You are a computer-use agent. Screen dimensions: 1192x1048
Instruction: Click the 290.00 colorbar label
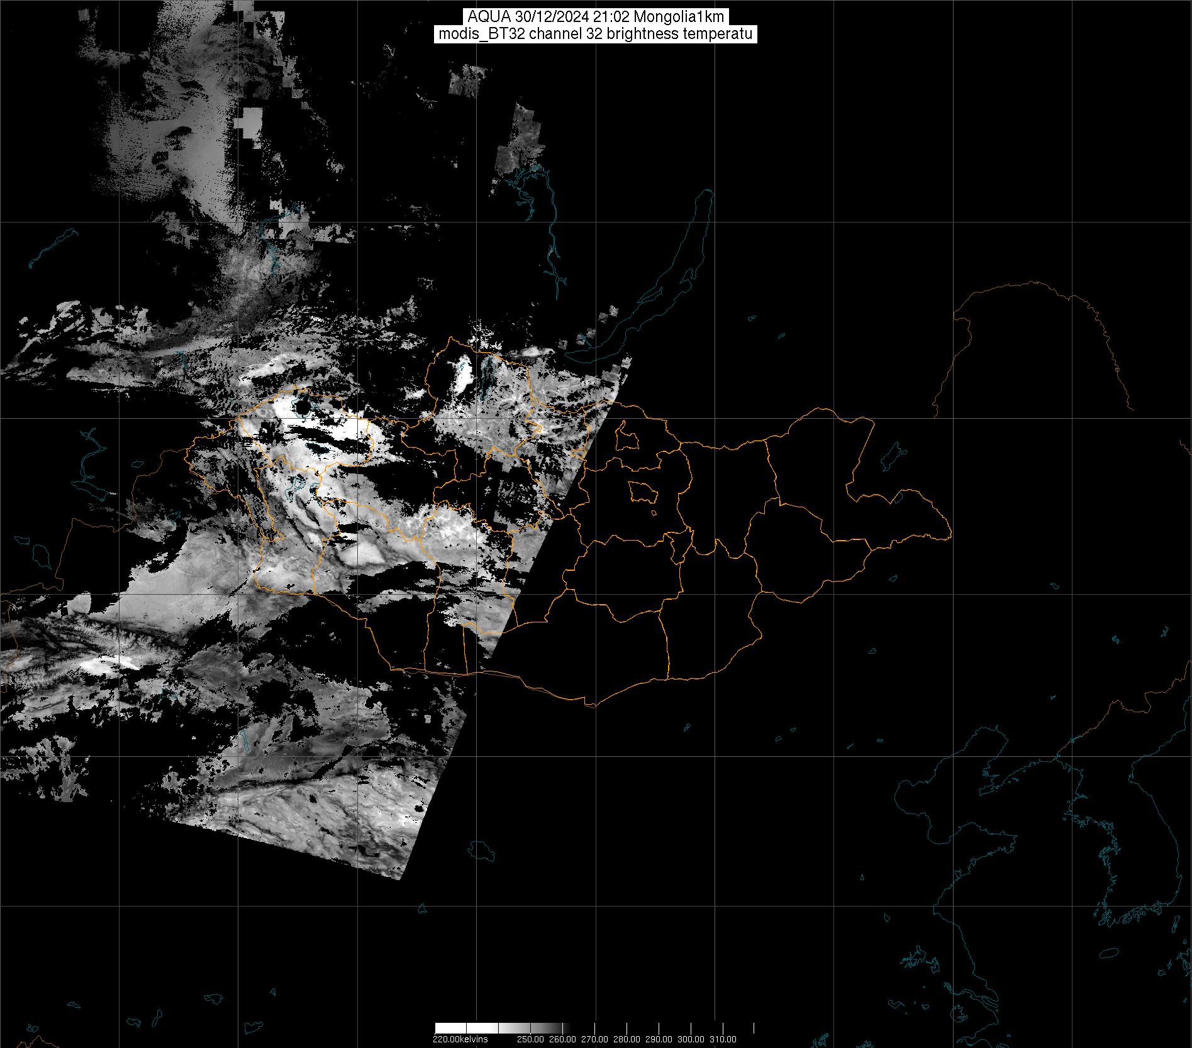tap(659, 1039)
